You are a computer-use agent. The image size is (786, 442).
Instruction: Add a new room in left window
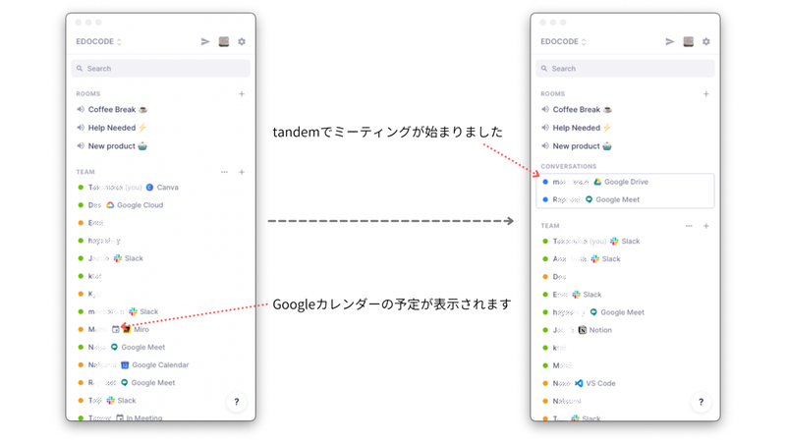242,93
